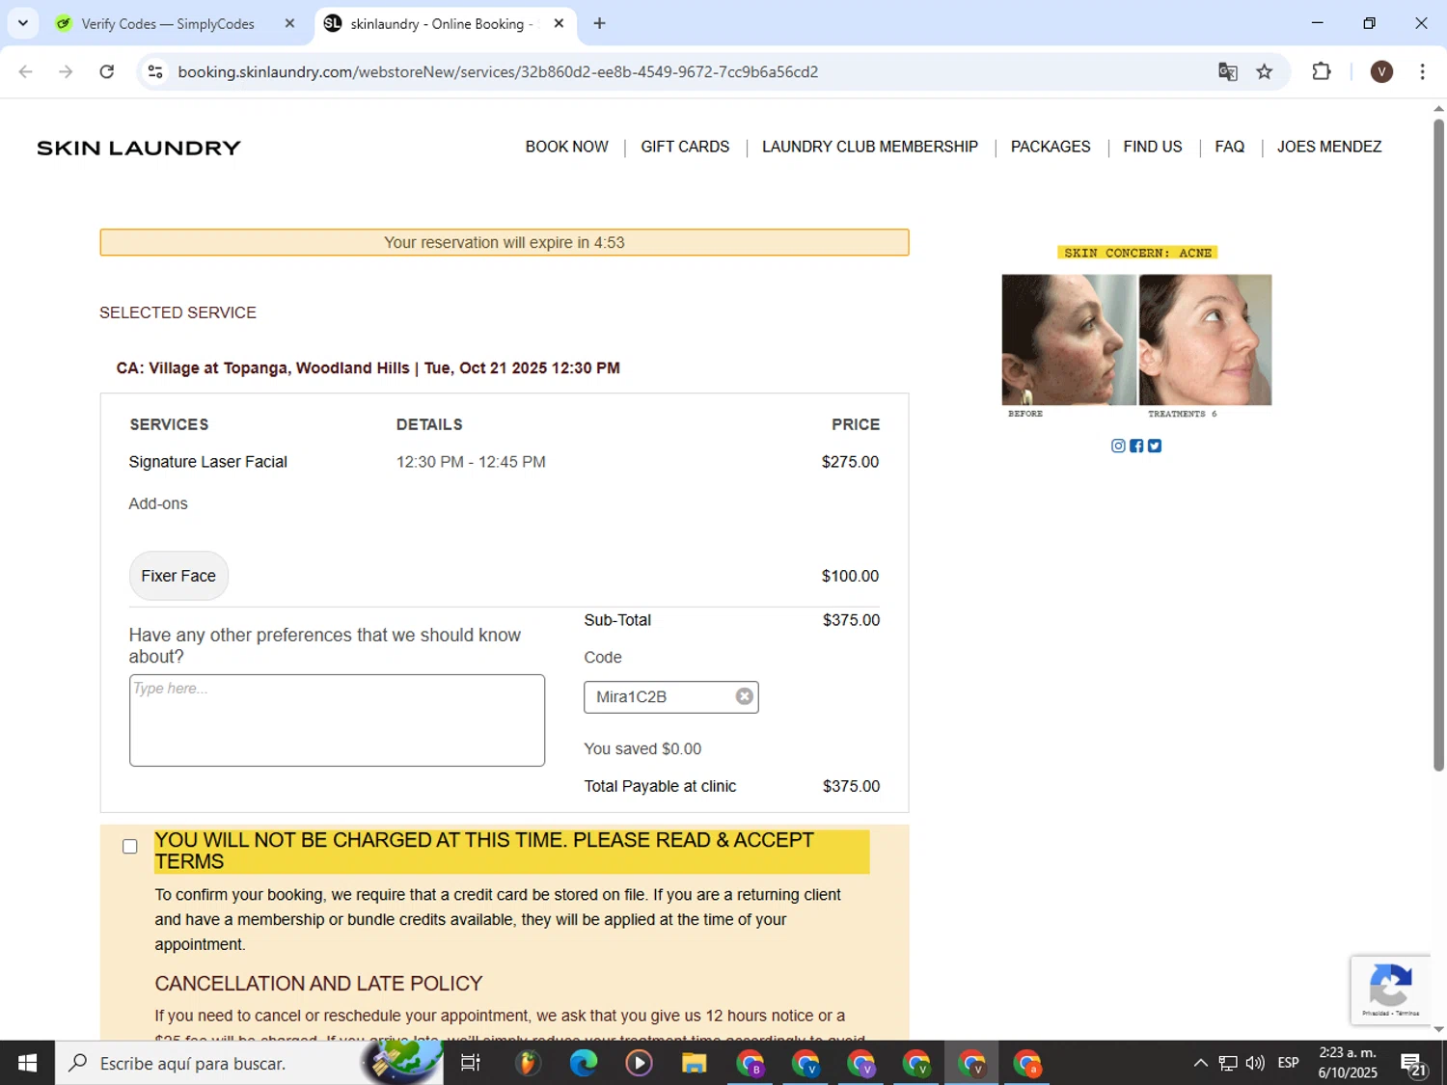Open Skin Laundry Twitter page icon
This screenshot has height=1085, width=1447.
tap(1155, 446)
